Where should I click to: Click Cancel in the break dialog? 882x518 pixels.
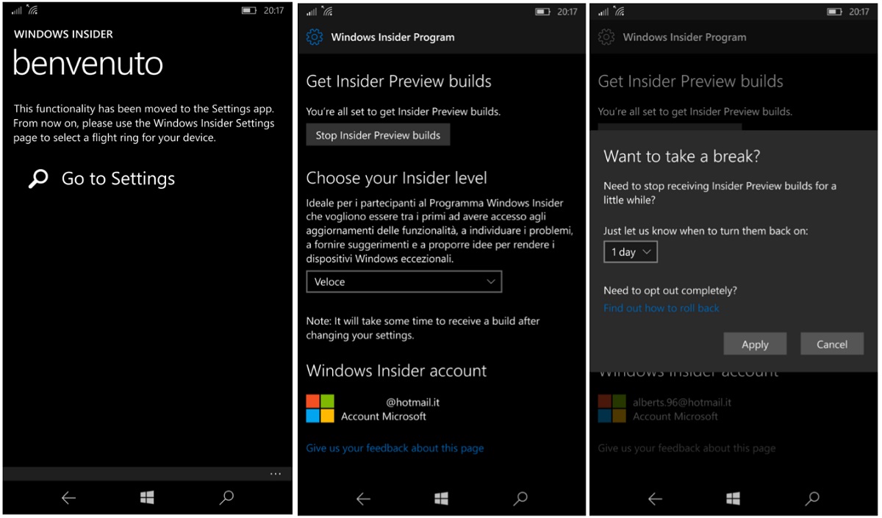click(832, 344)
